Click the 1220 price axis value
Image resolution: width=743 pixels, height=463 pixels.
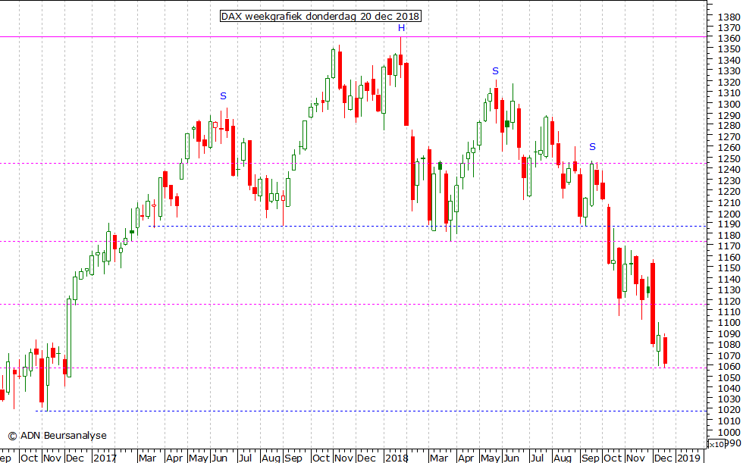(729, 192)
